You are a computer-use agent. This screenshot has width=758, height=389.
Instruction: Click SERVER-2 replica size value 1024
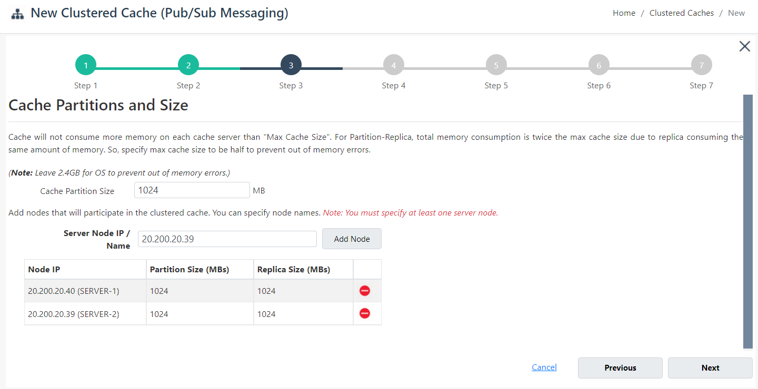266,314
